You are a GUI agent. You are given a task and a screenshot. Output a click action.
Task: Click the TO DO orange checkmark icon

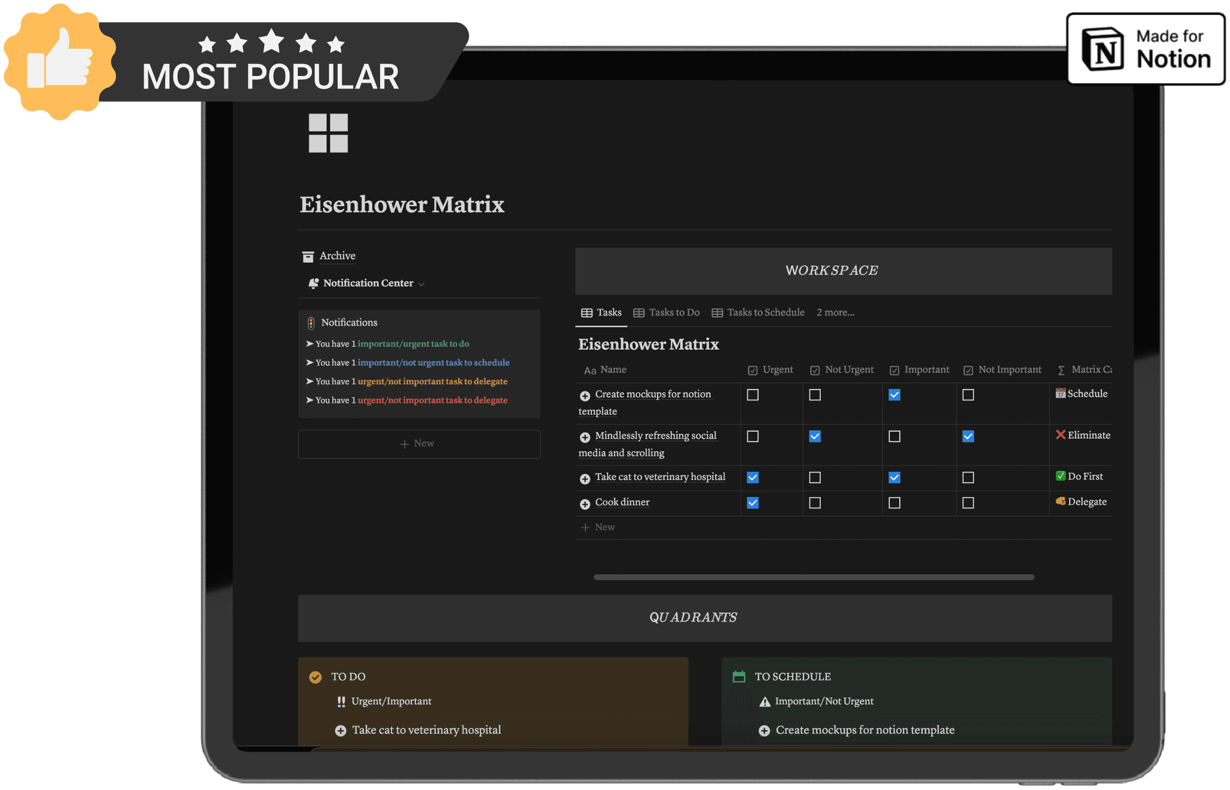315,677
